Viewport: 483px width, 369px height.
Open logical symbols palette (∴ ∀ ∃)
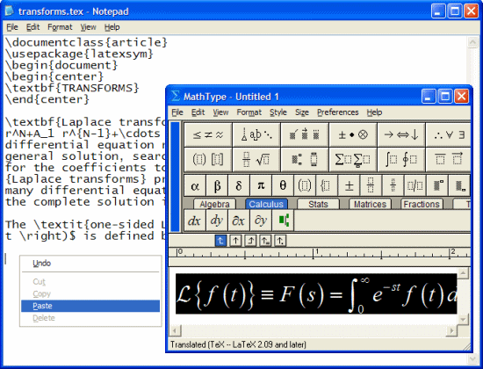click(448, 134)
